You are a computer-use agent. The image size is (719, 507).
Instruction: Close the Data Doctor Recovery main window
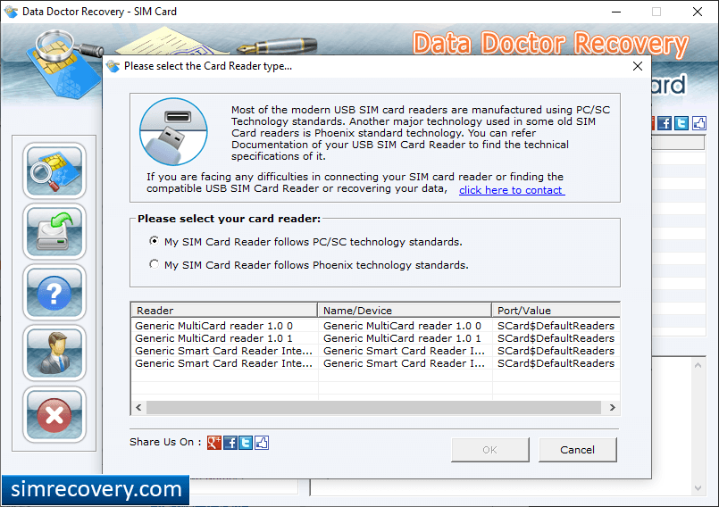pos(698,12)
